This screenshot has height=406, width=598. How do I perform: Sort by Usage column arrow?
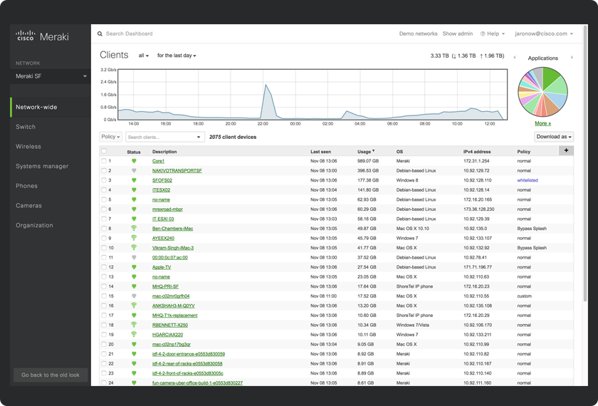(x=373, y=151)
